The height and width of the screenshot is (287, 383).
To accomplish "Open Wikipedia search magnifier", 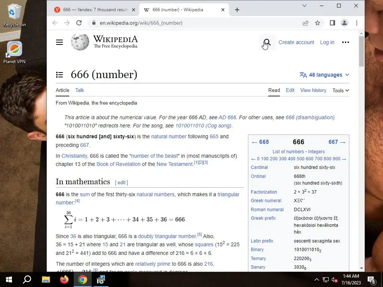I will (x=267, y=42).
